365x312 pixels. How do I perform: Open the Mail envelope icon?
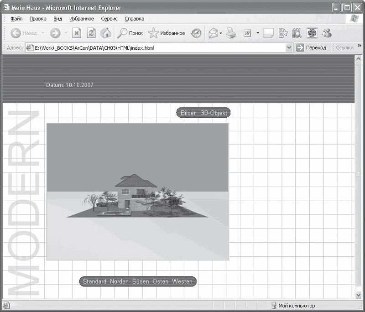(x=213, y=33)
